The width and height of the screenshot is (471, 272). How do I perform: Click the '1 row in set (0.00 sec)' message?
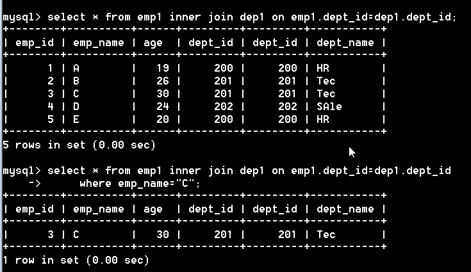tap(76, 260)
